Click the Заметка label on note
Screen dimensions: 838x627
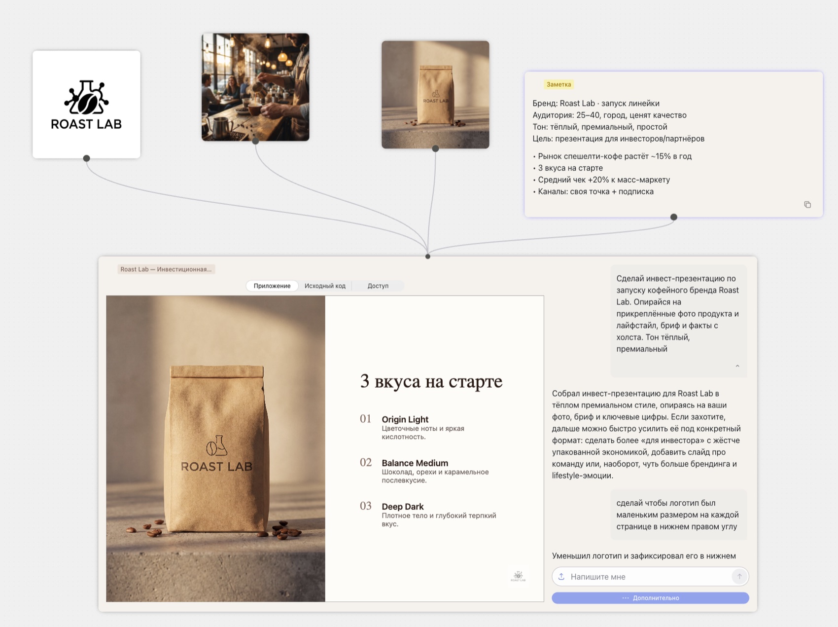(x=559, y=84)
